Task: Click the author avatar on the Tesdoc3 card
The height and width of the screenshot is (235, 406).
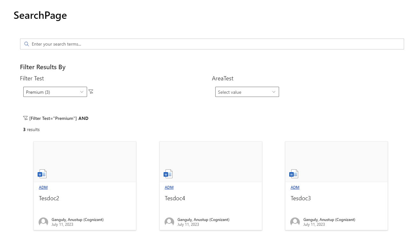Action: coord(295,222)
